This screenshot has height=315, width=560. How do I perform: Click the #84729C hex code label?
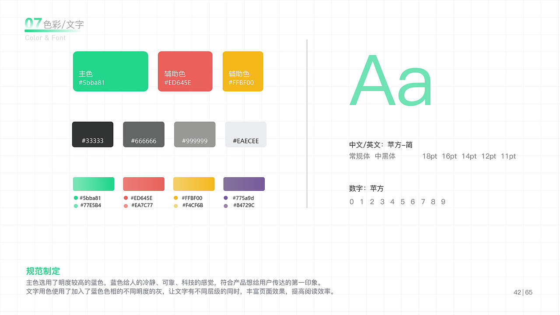click(243, 205)
